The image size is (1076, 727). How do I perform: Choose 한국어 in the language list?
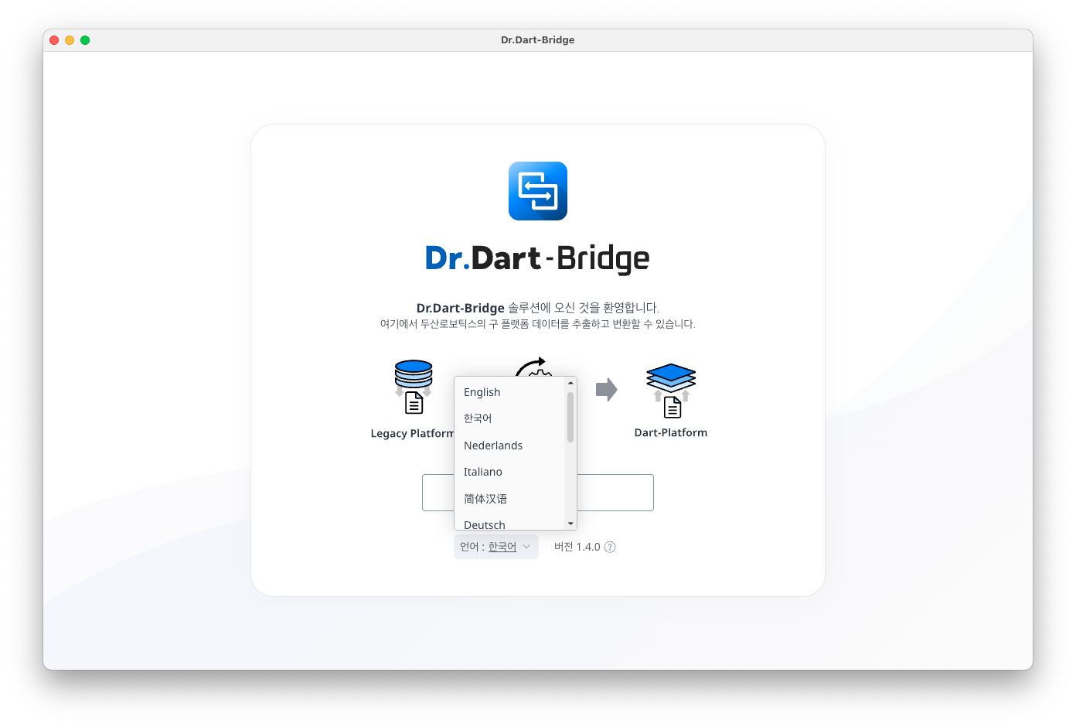click(509, 418)
